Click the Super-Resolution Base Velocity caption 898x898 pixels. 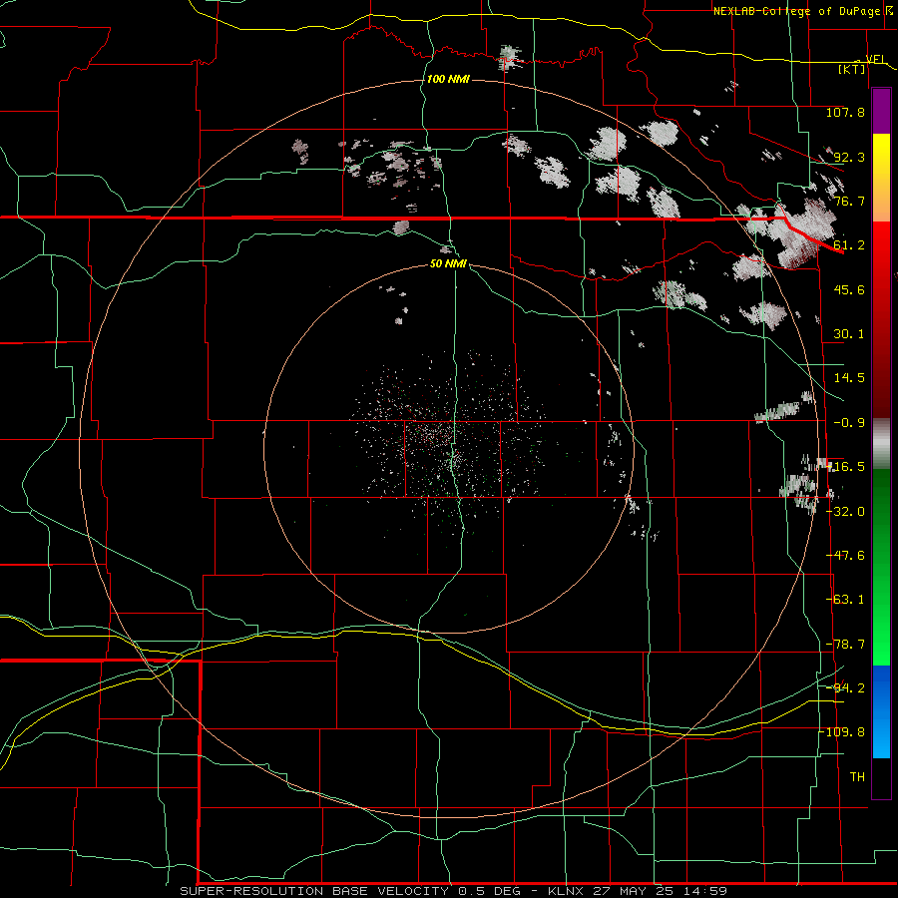click(x=454, y=891)
